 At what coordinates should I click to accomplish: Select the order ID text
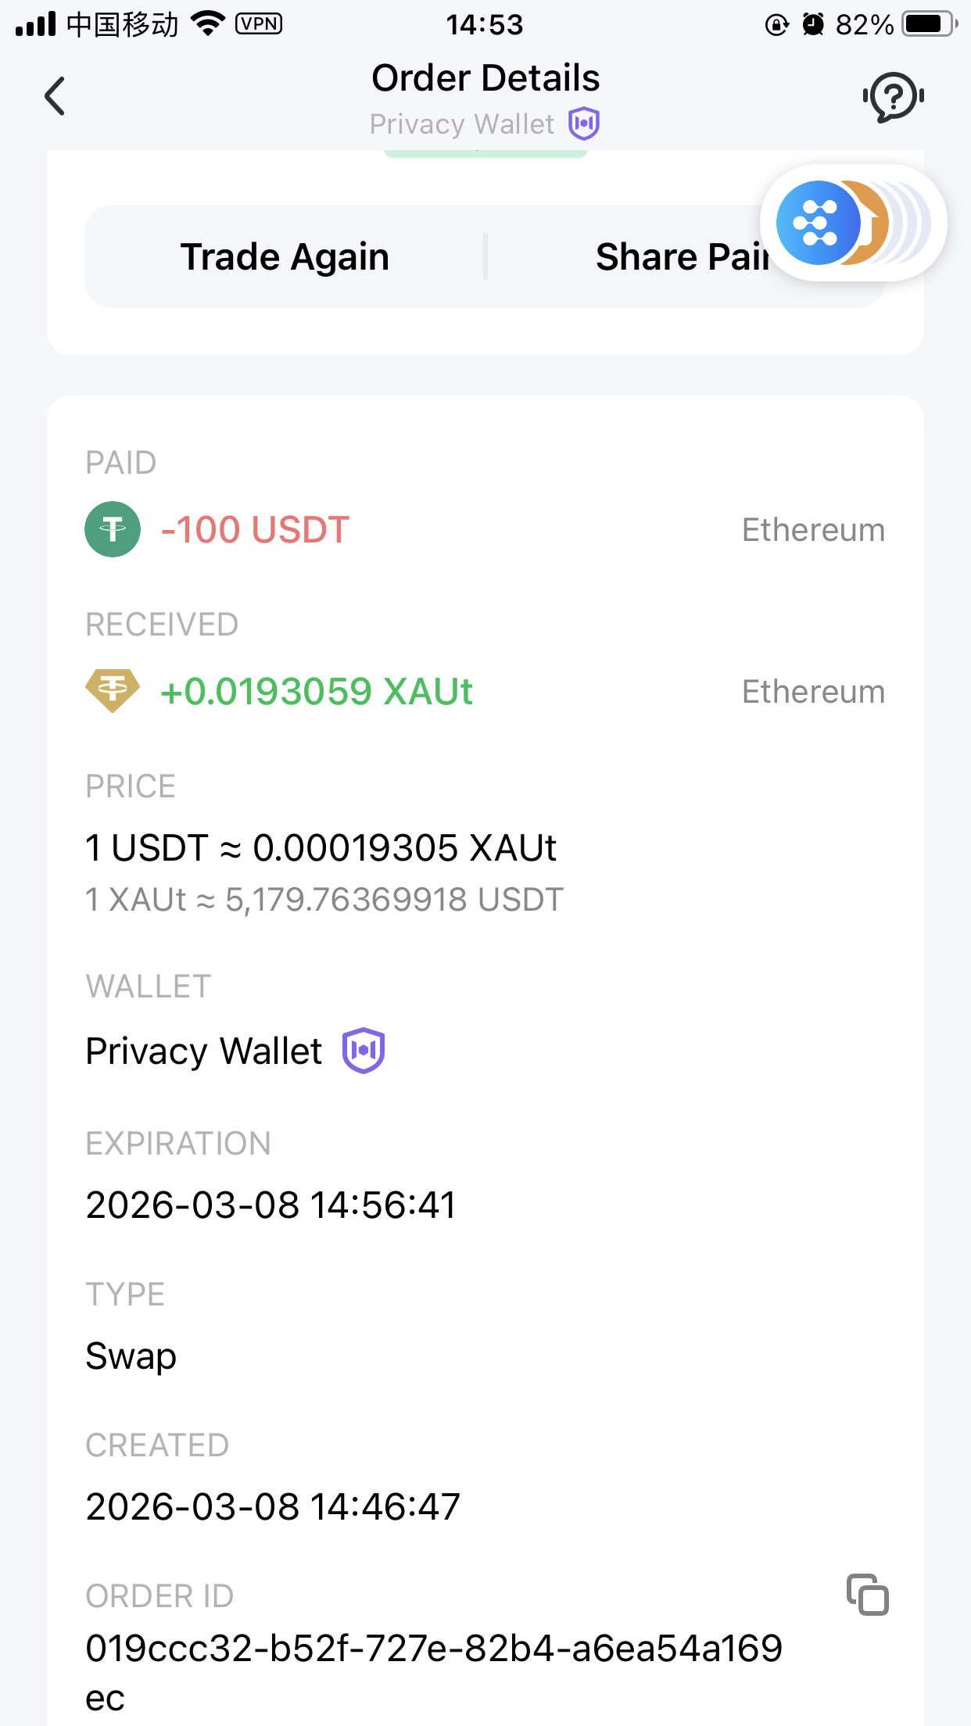434,1649
